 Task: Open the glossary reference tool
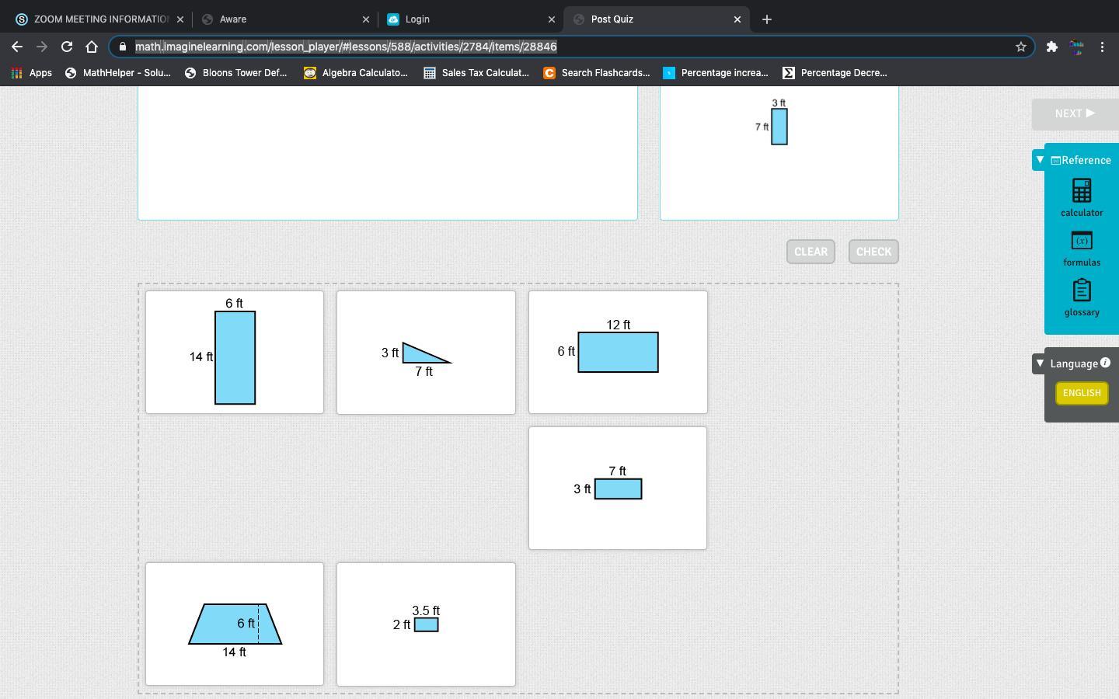[1082, 298]
